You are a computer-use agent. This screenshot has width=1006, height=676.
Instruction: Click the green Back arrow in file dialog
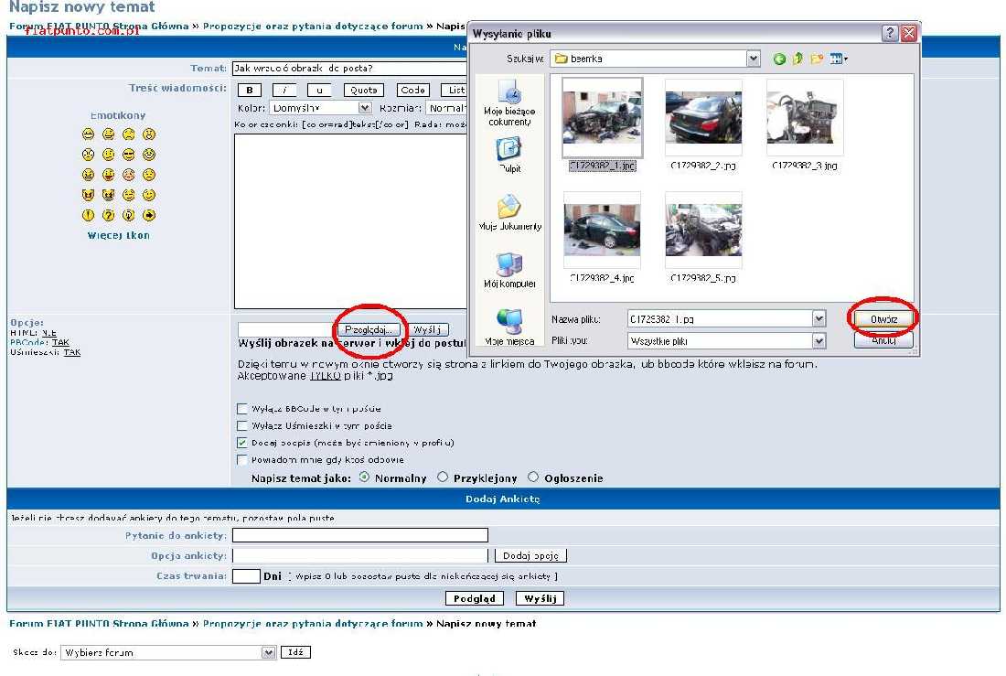(779, 59)
